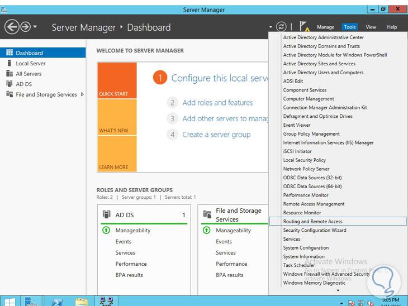Click the Windows Start button
This screenshot has width=408, height=306.
(10, 301)
